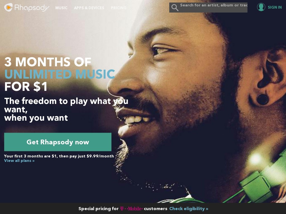Click the Unlimited Music headline text
286x214 pixels.
click(x=60, y=74)
